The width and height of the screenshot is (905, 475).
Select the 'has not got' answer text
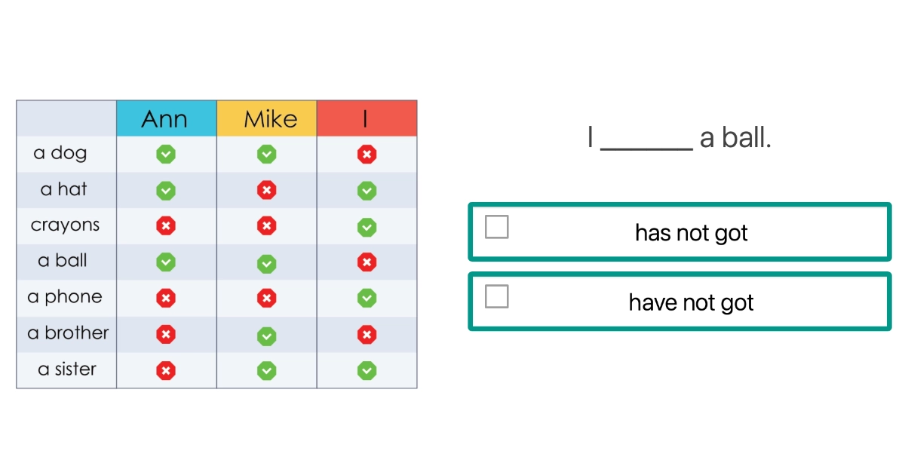pyautogui.click(x=691, y=233)
